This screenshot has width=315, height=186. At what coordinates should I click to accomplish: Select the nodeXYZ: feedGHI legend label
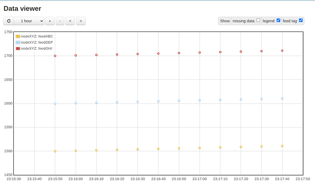37,48
